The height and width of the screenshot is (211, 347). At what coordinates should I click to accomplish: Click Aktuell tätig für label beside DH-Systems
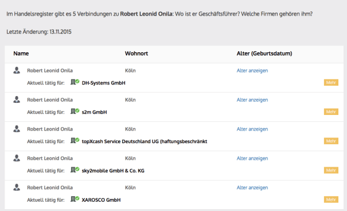coord(46,83)
